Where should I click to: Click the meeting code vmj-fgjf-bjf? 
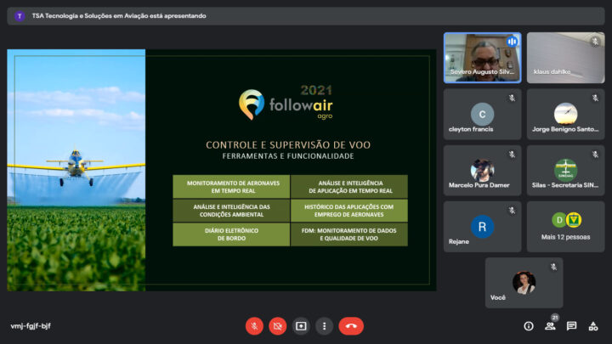pos(31,326)
